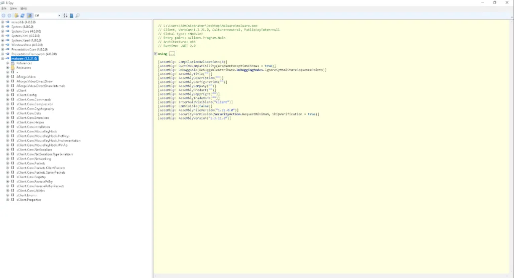Select xClient.Core.MouseKeyHook.Implementation namespace
This screenshot has height=278, width=514.
[x=49, y=141]
